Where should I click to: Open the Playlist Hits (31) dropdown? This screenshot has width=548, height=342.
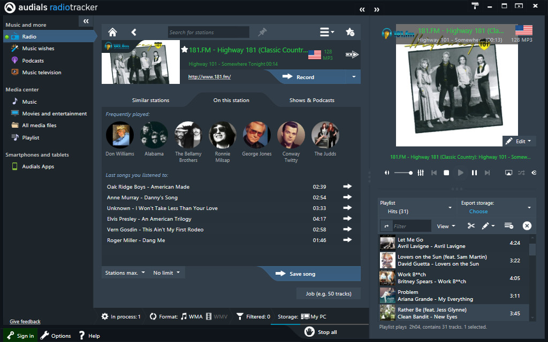click(416, 207)
